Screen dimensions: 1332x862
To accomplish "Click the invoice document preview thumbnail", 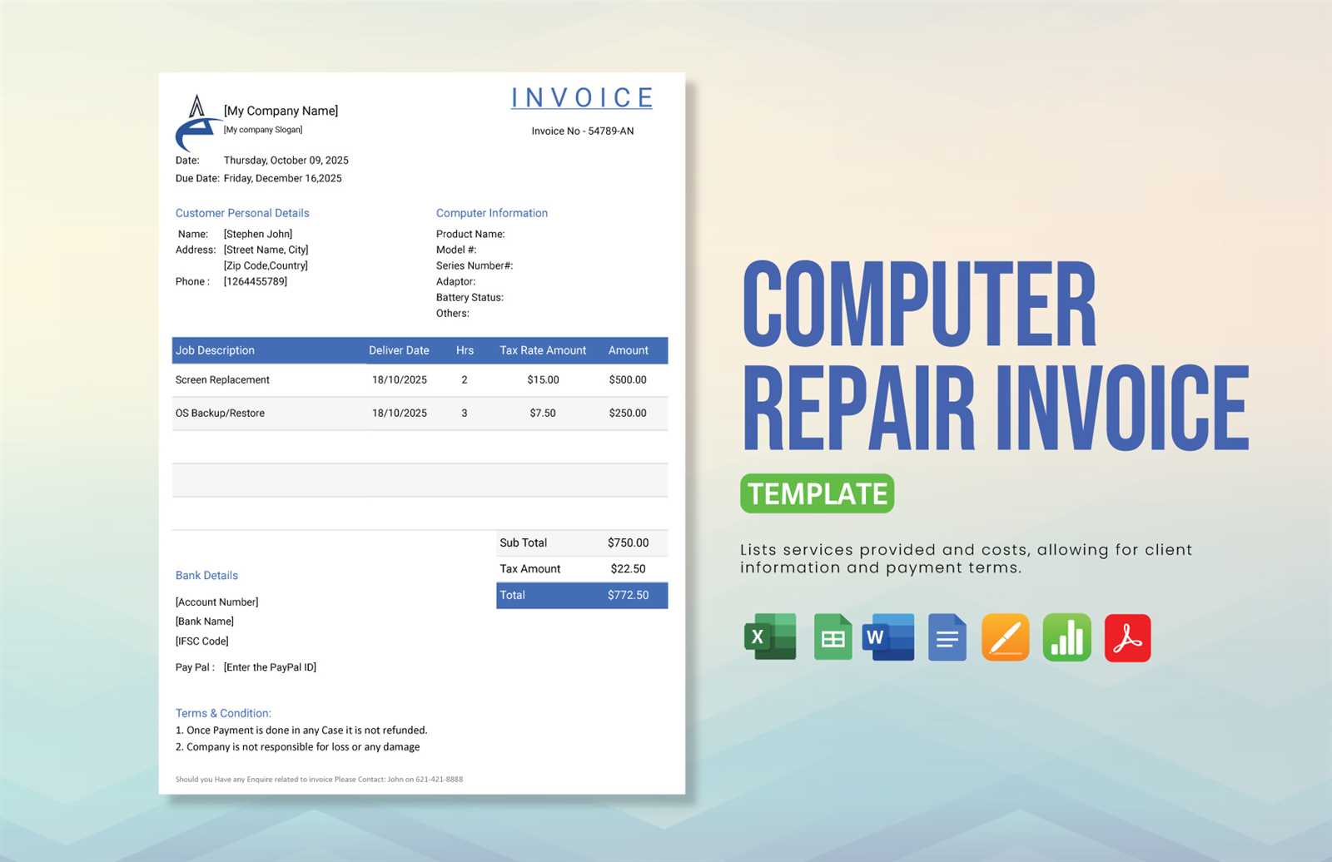I will (422, 433).
